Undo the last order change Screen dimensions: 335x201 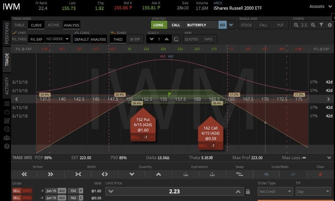pos(266,174)
